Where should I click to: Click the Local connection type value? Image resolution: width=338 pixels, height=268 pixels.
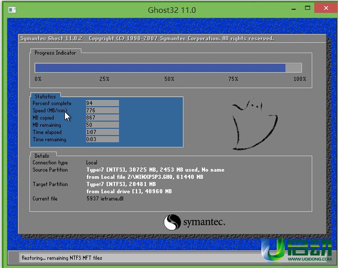tap(92, 162)
